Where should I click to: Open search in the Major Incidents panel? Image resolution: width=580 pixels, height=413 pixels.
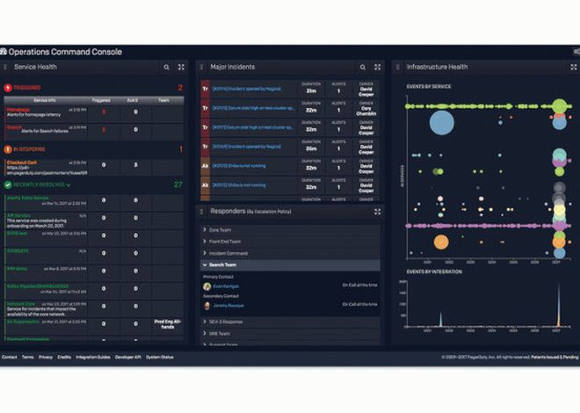click(362, 68)
